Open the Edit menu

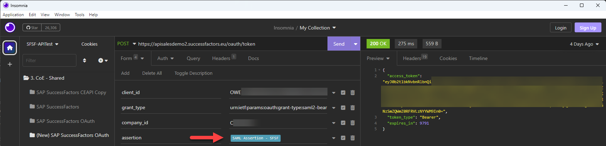point(32,15)
